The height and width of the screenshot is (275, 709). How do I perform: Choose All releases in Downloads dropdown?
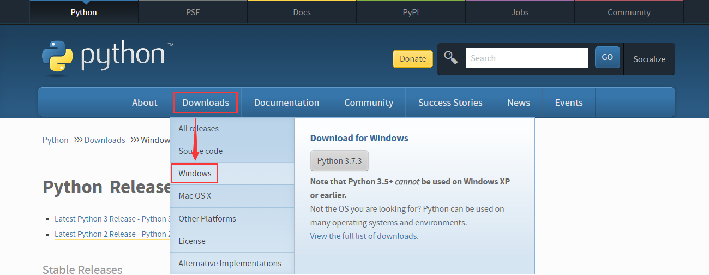tap(232, 129)
